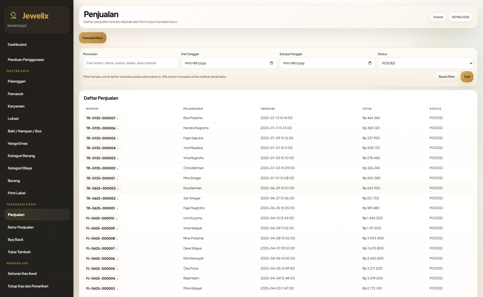Click the Dari Tanggal date input
The height and width of the screenshot is (297, 483).
coord(229,63)
